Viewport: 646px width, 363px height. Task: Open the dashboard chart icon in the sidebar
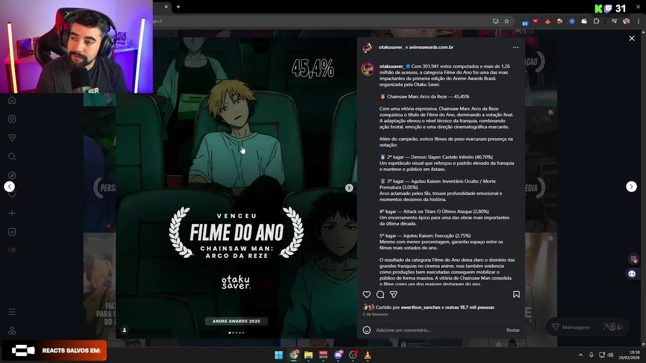point(12,232)
